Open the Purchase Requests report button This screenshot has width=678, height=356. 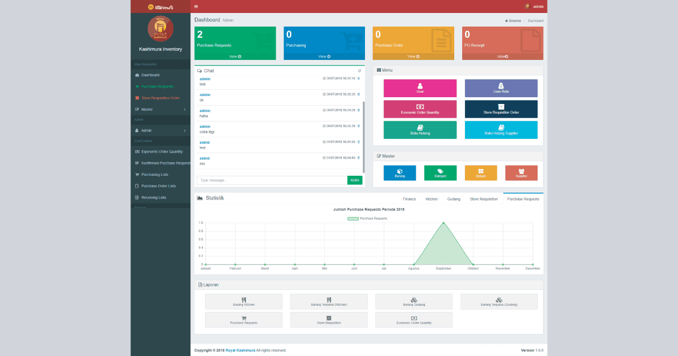pos(244,320)
